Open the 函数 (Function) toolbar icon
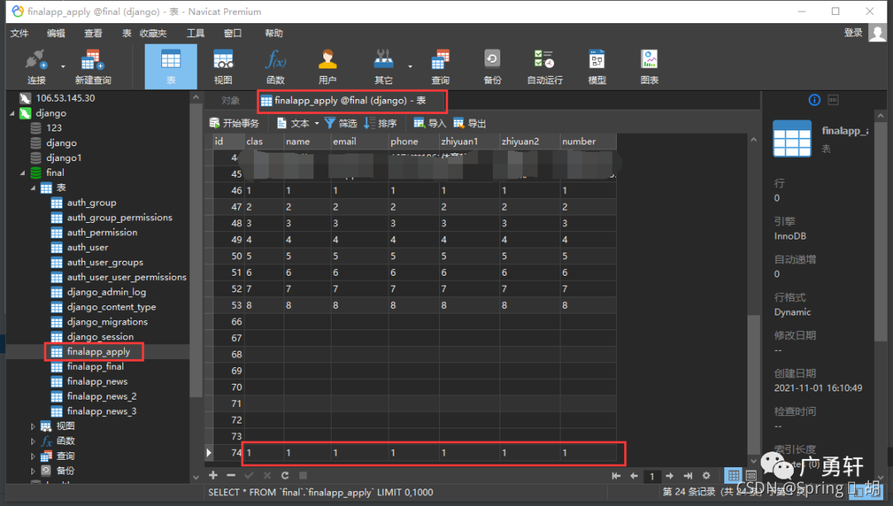This screenshot has width=893, height=506. pos(275,66)
